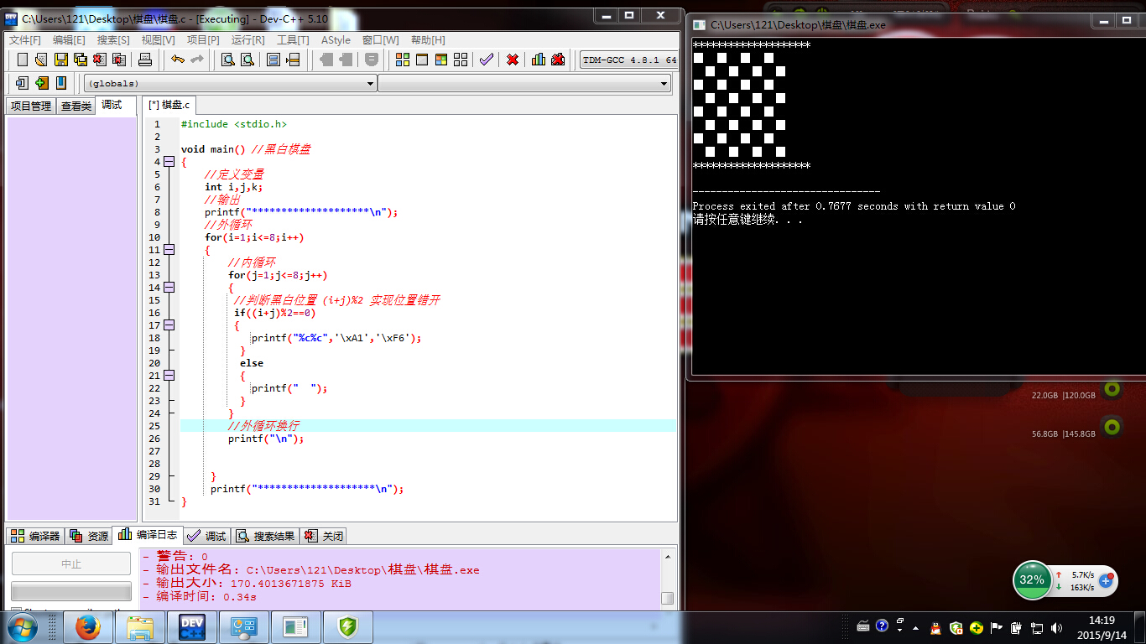1146x644 pixels.
Task: Click the volume speaker tray icon
Action: [1057, 627]
